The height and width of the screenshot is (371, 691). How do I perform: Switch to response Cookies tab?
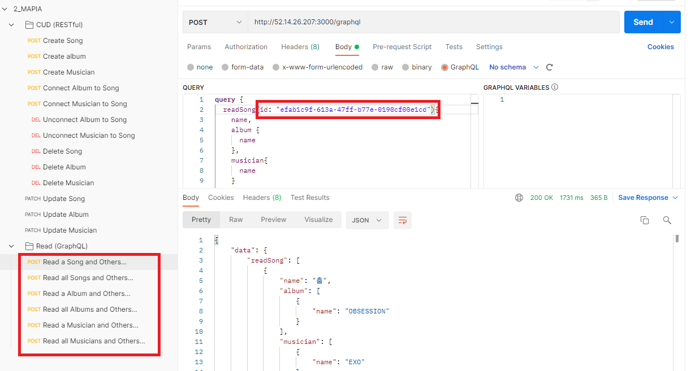point(221,198)
